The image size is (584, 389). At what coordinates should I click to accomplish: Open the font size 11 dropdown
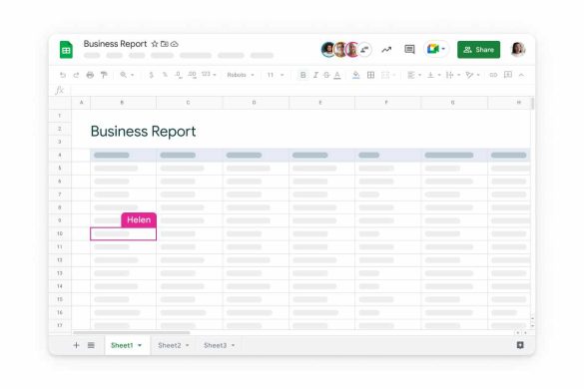(x=276, y=75)
